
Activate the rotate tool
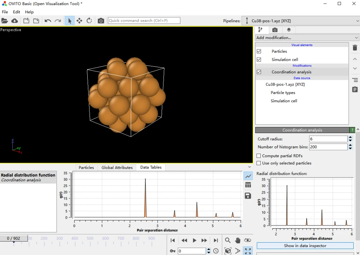pos(89,21)
